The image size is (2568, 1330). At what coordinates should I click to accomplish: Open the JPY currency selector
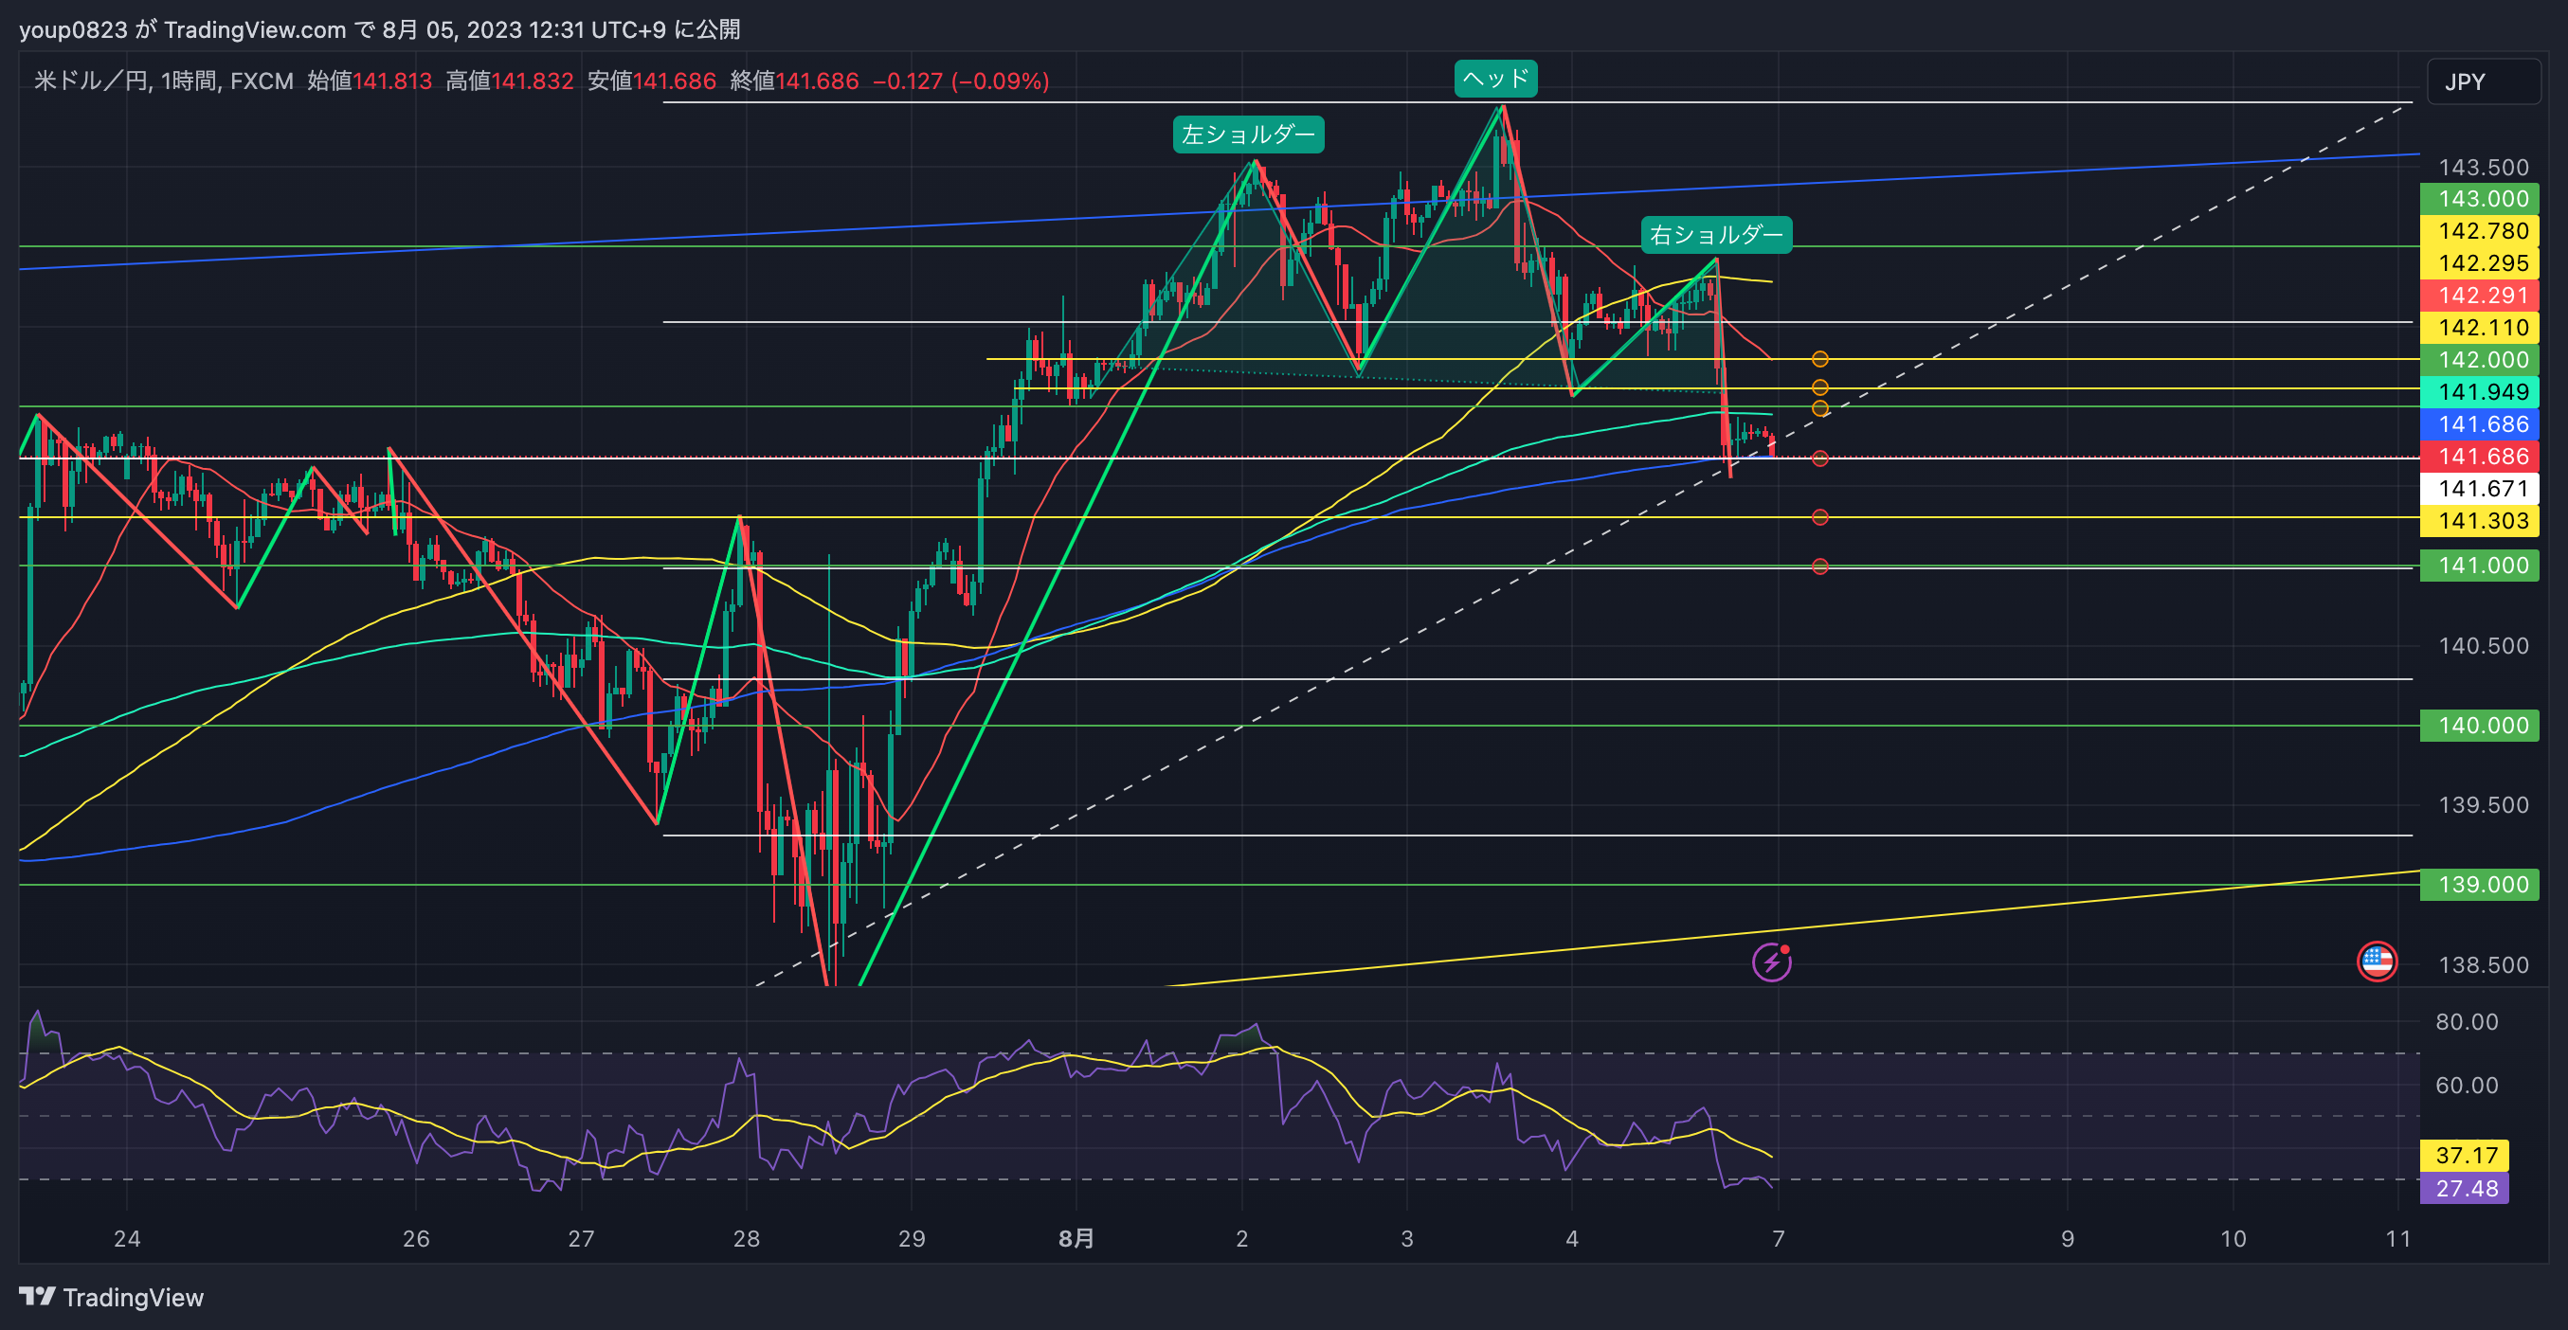(x=2484, y=81)
